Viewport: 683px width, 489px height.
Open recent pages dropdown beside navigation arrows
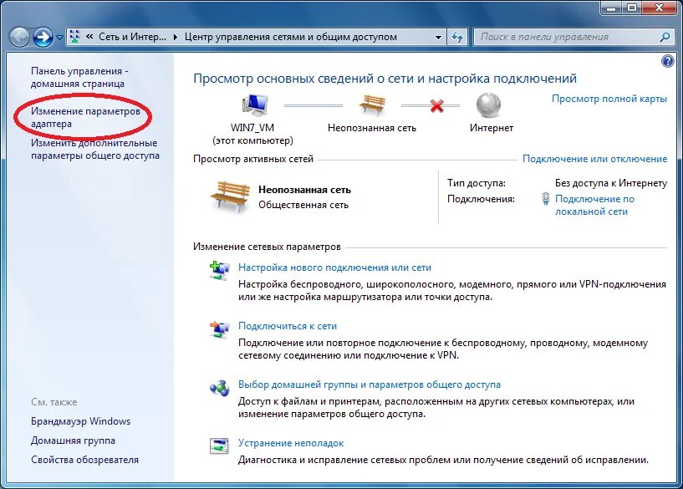pyautogui.click(x=59, y=38)
